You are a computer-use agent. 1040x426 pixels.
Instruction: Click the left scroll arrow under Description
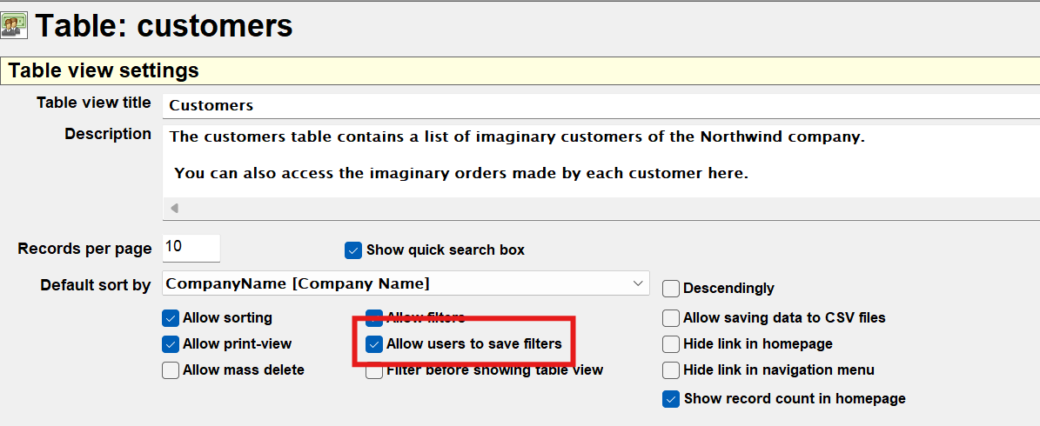tap(175, 208)
